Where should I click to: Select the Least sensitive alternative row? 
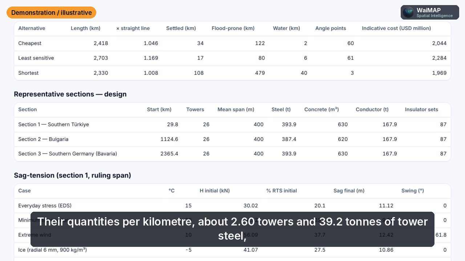tap(232, 58)
